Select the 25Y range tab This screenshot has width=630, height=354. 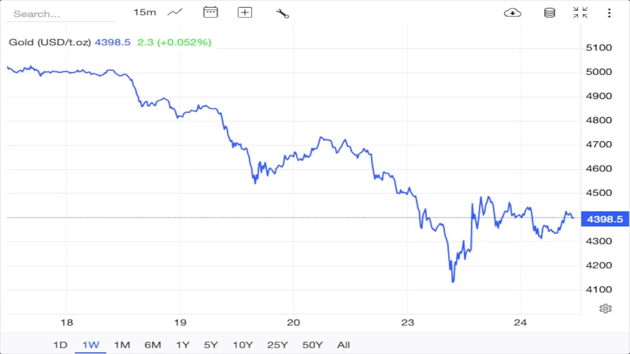278,345
